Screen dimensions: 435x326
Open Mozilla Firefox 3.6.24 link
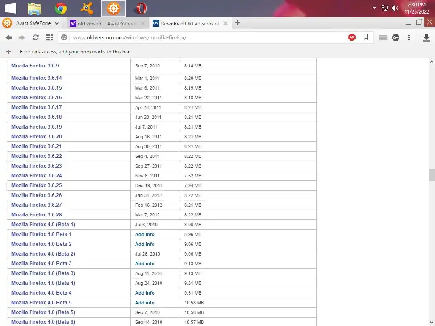click(x=37, y=176)
